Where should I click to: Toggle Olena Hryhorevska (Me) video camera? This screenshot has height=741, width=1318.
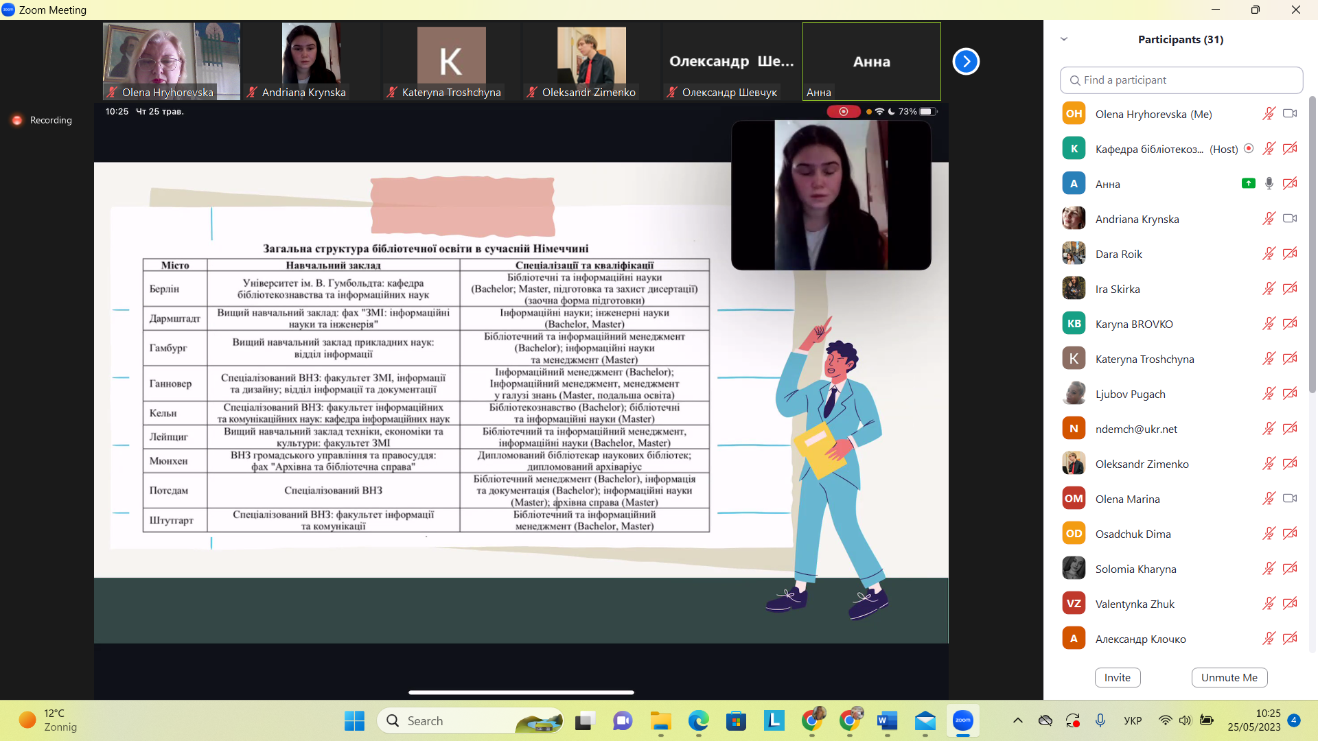(1290, 113)
